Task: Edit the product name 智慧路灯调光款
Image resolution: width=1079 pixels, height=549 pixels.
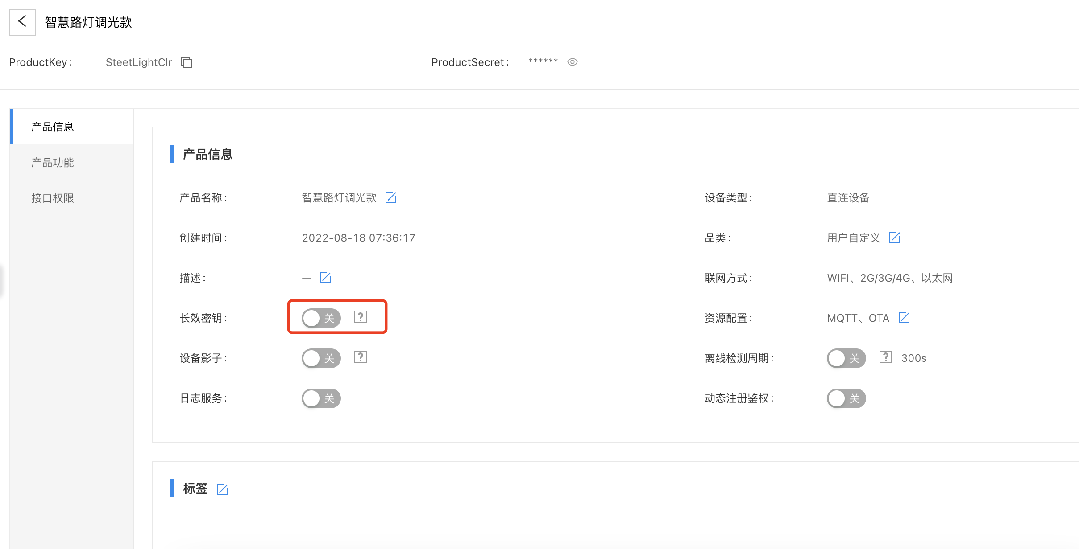Action: click(391, 197)
